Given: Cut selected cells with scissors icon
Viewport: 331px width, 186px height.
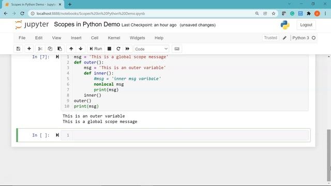Looking at the screenshot, I should pyautogui.click(x=40, y=49).
